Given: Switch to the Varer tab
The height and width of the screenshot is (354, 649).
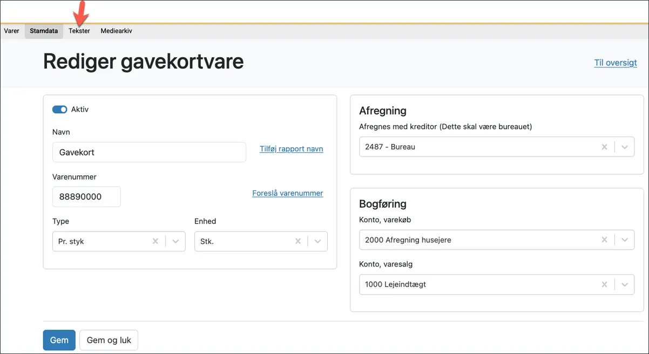Looking at the screenshot, I should pos(11,31).
